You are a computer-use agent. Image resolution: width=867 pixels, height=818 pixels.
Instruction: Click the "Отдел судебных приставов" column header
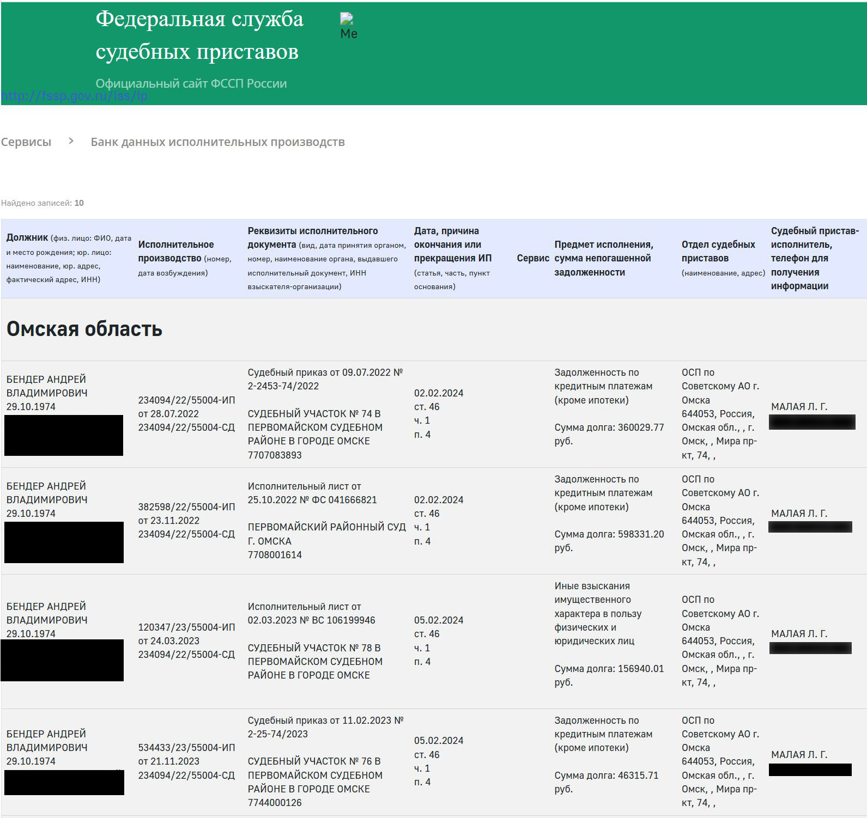(723, 258)
